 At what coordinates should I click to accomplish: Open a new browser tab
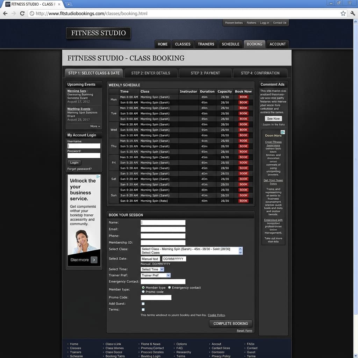(x=69, y=4)
